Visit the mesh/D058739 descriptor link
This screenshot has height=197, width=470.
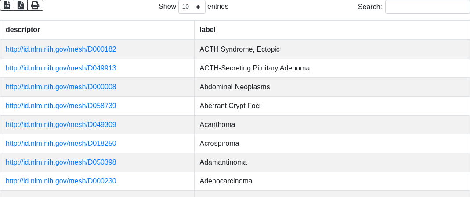click(61, 106)
